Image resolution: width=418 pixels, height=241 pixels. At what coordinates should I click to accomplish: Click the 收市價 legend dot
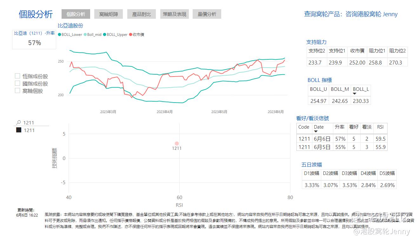tap(130, 35)
